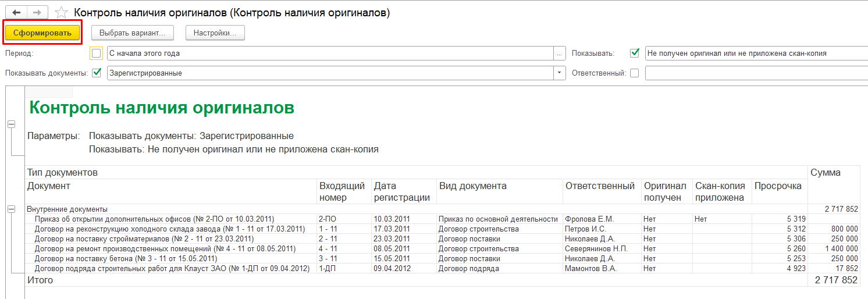Uncheck the Показывать checkbox
Viewport: 868px width, 299px height.
coord(635,53)
